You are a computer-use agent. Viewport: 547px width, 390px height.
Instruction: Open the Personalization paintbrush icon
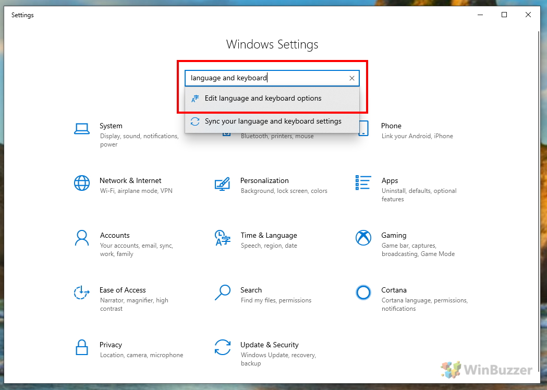[222, 184]
